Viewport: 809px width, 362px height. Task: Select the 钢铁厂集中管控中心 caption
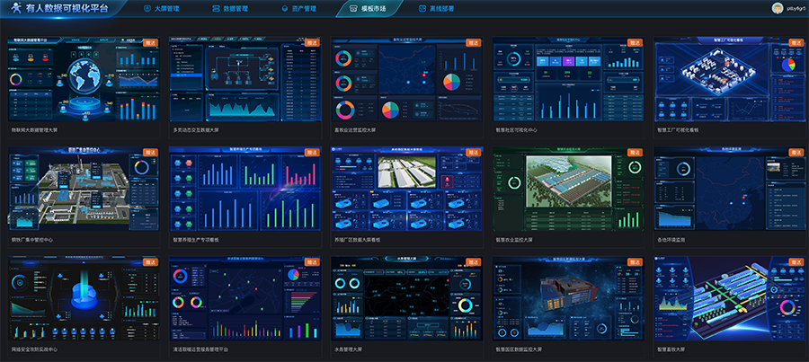point(32,240)
